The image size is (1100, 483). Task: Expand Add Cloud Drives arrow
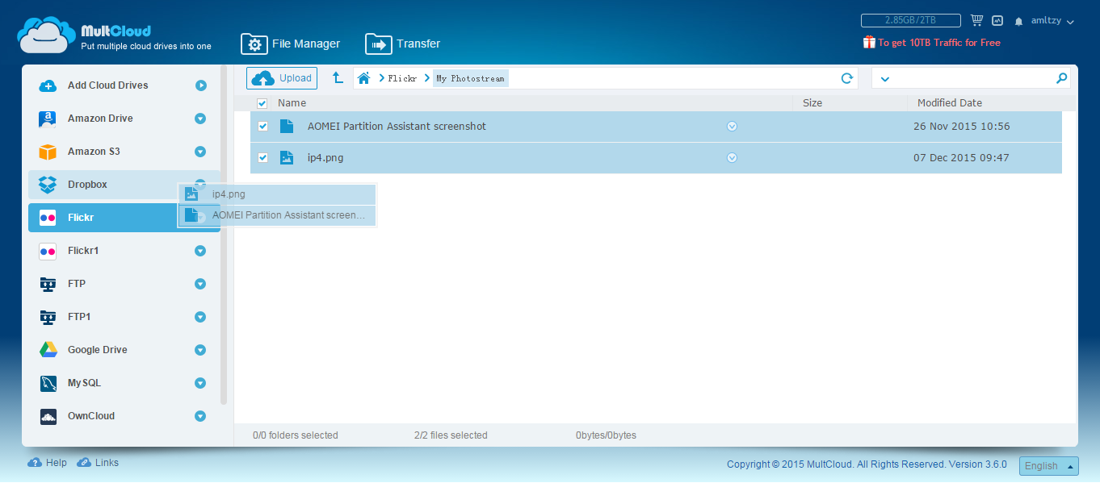(x=200, y=85)
